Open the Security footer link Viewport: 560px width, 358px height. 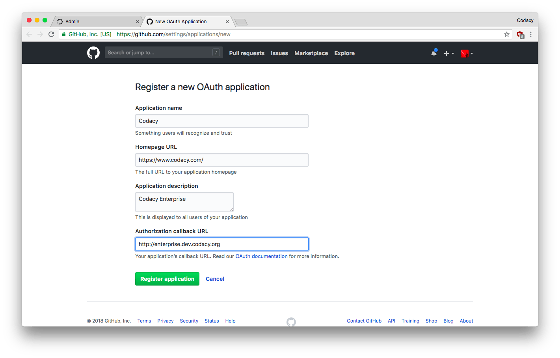pyautogui.click(x=189, y=321)
